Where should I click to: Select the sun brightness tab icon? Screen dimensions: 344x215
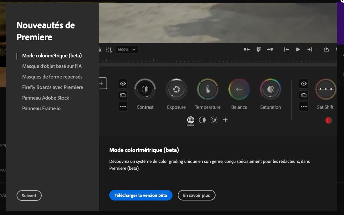[214, 120]
